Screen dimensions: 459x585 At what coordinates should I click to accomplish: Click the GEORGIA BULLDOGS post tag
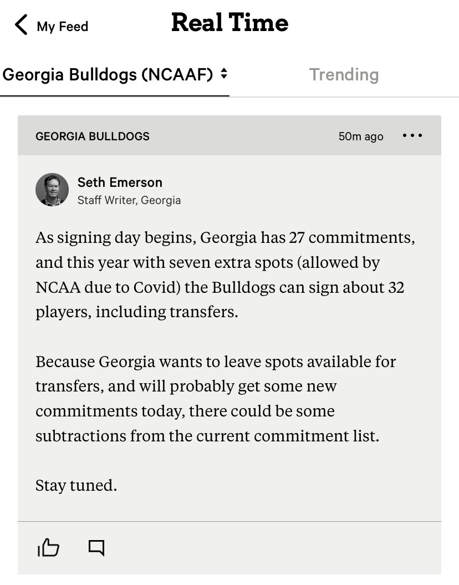coord(93,136)
